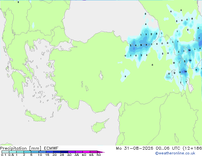Select the 'ECMWF' model label

[51, 148]
